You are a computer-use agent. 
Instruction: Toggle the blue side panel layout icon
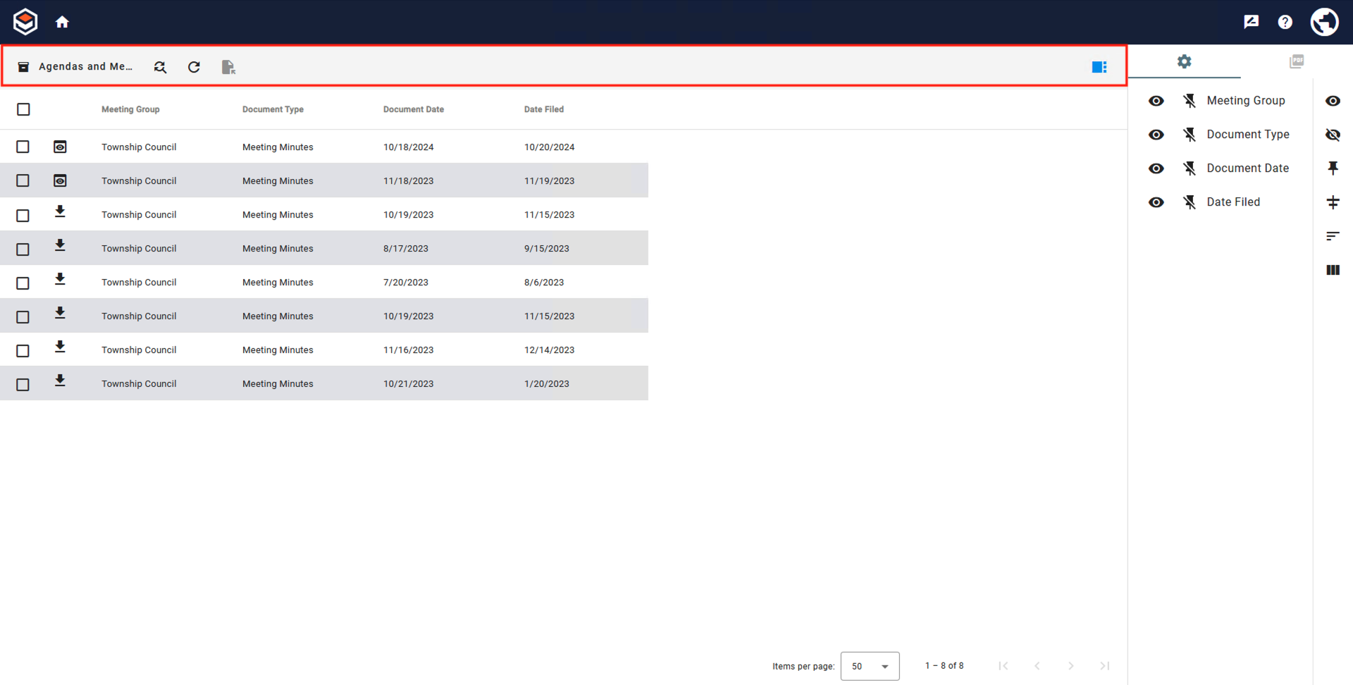[1099, 67]
